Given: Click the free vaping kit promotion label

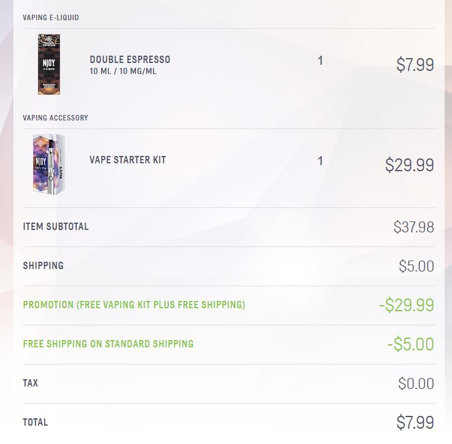Looking at the screenshot, I should pyautogui.click(x=134, y=305).
